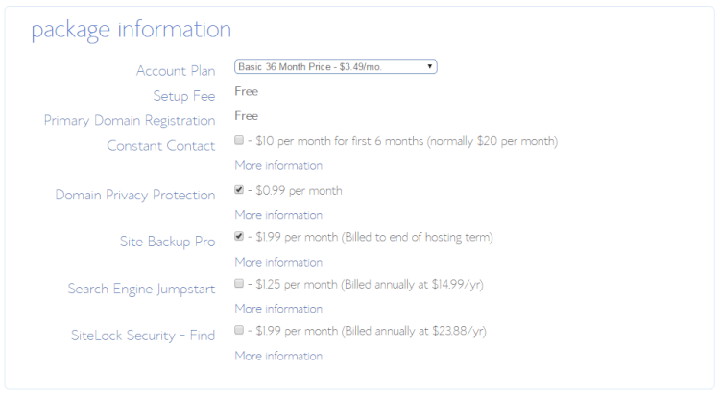Open the Account Plan dropdown
The width and height of the screenshot is (720, 394).
coord(336,67)
